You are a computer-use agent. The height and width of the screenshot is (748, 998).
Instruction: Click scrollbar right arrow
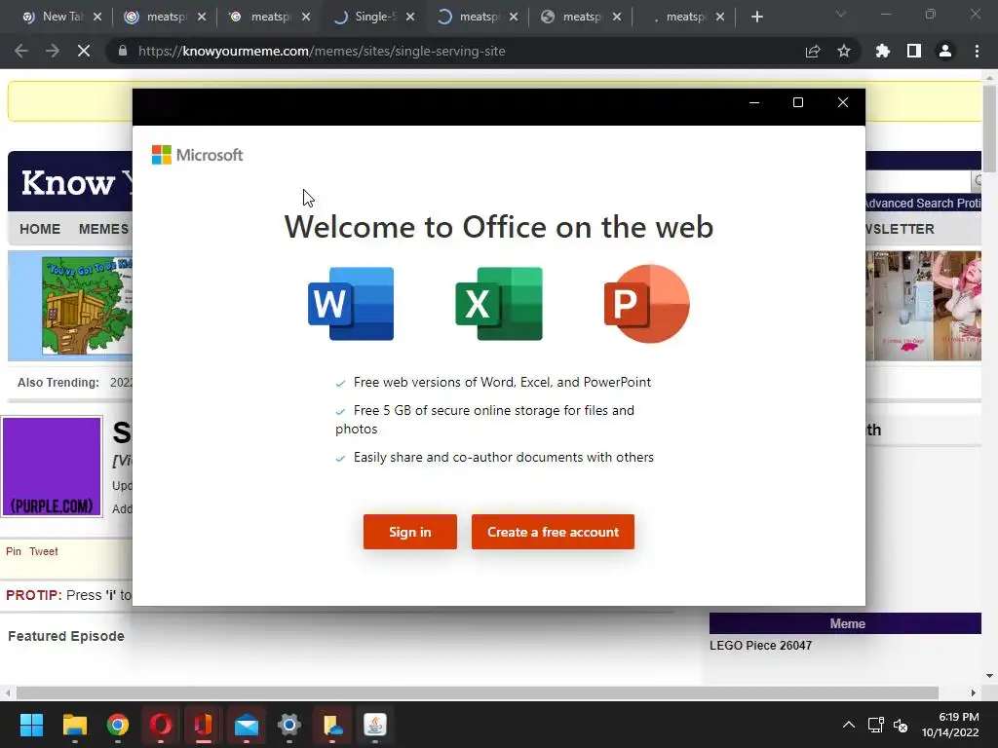point(974,692)
